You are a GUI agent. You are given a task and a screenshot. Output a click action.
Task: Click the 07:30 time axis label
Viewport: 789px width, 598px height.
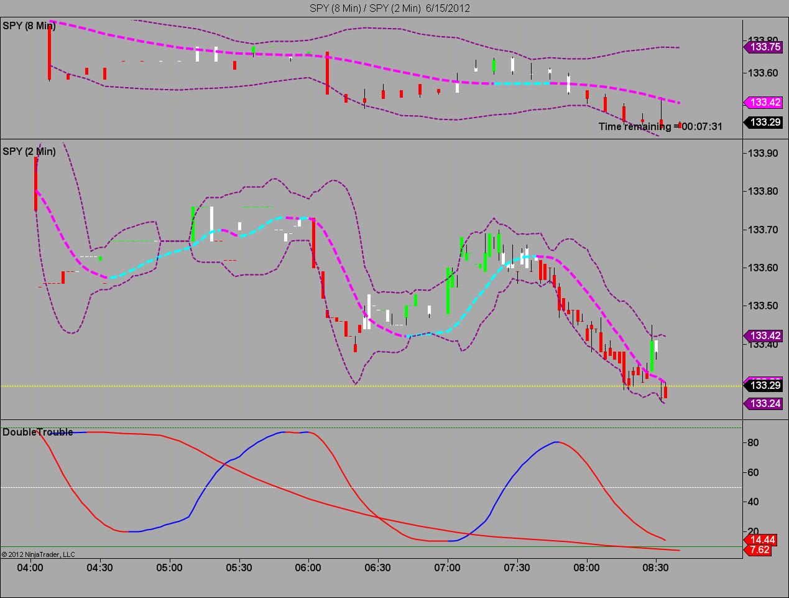[517, 568]
